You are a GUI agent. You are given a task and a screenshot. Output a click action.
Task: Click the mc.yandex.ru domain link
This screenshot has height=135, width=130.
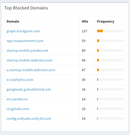17,99
